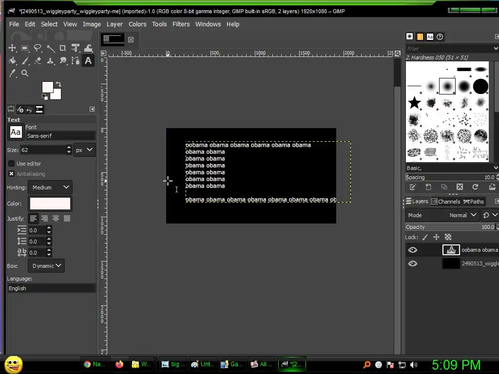Switch to the Paths tab
The width and height of the screenshot is (499, 374).
tap(474, 202)
